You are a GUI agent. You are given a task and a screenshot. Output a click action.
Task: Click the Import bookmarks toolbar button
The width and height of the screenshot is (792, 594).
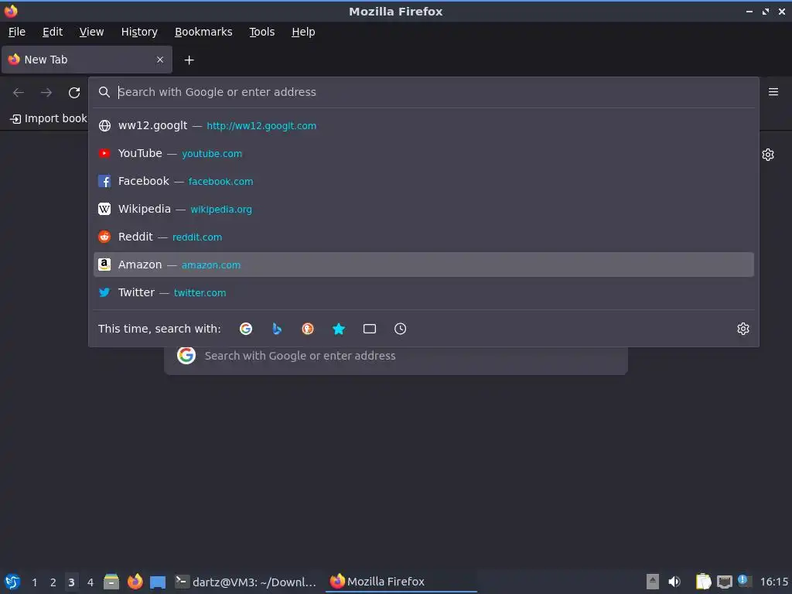(x=49, y=118)
